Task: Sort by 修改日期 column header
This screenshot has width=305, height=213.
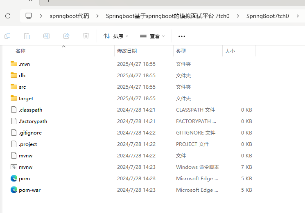Action: 127,51
